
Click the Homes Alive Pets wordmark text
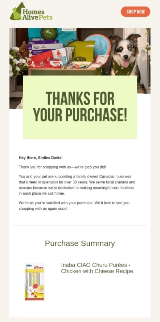37,15
